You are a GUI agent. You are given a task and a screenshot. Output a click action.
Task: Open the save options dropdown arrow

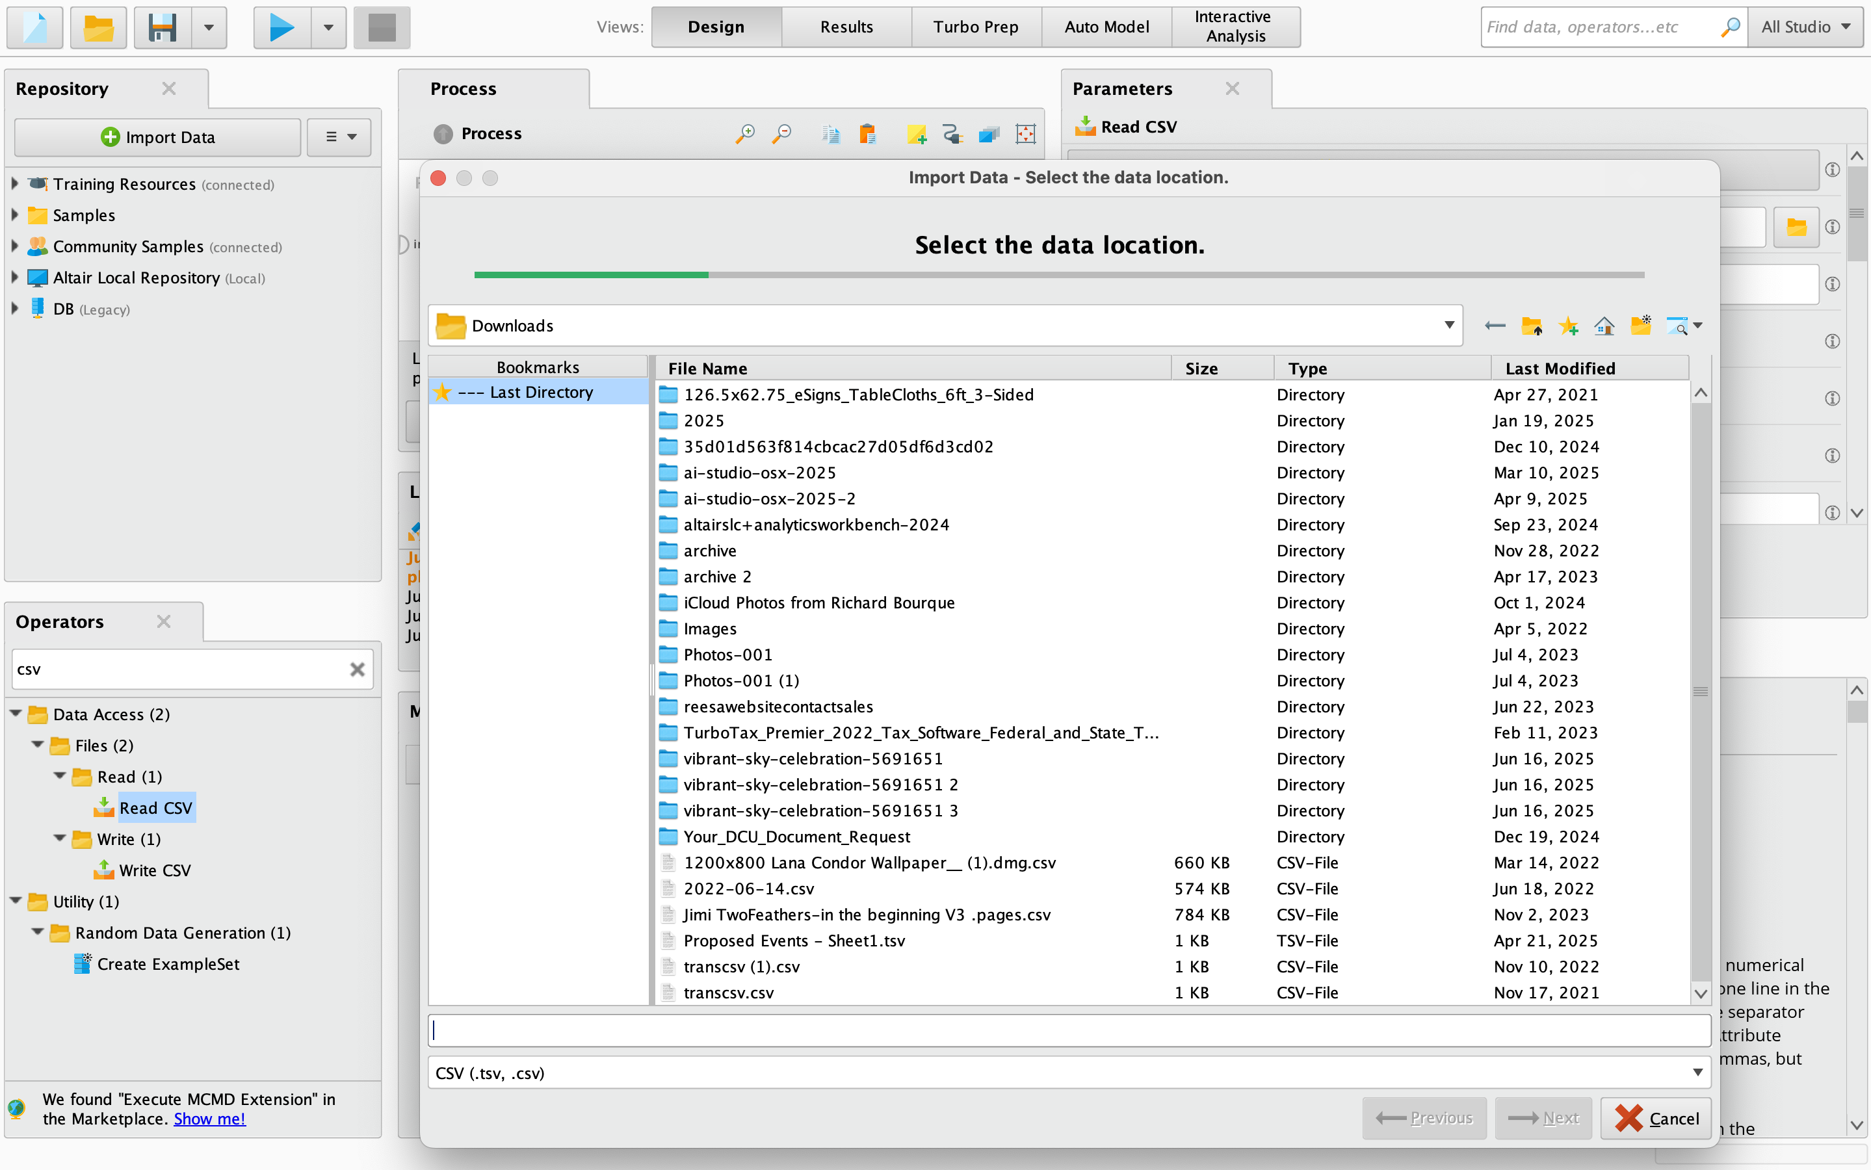(209, 28)
